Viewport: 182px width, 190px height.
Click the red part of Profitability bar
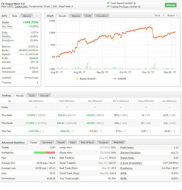pyautogui.click(x=50, y=153)
